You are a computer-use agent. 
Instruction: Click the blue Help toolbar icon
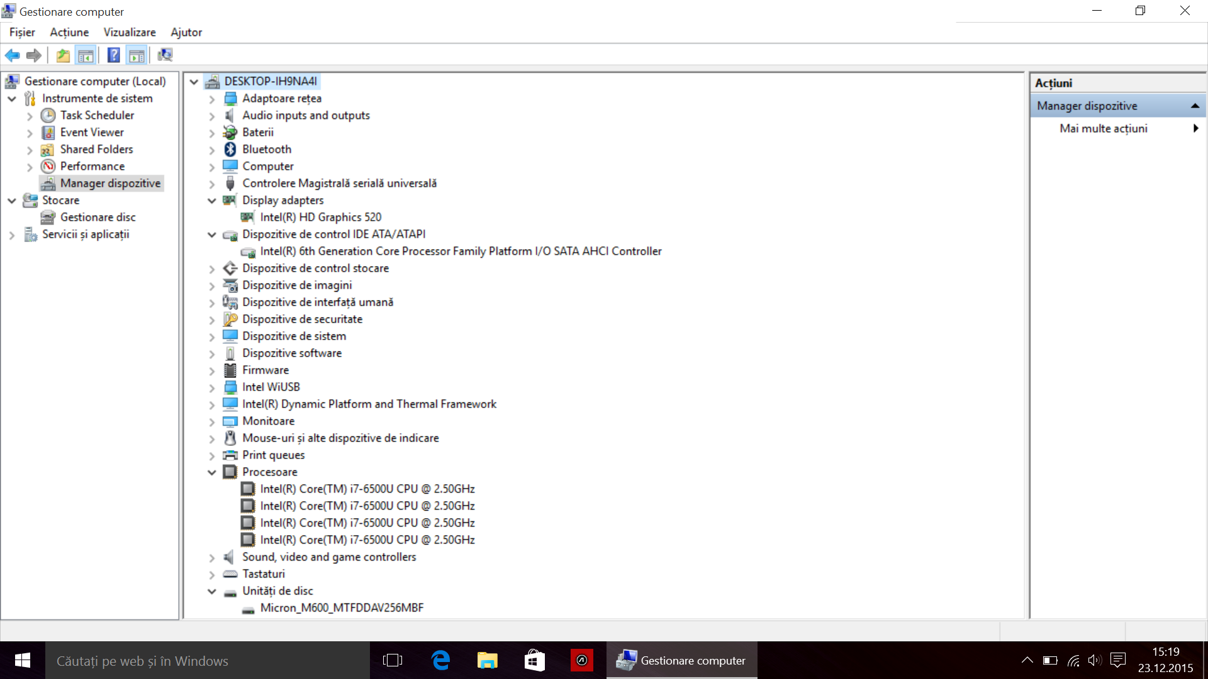click(113, 55)
